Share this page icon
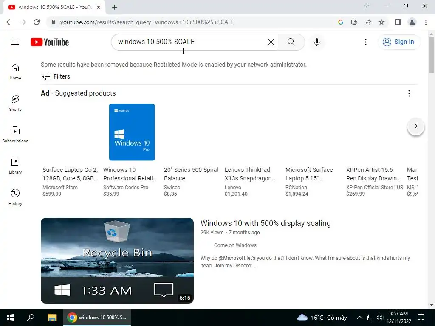Screen dimensions: 435x326 (x=368, y=22)
